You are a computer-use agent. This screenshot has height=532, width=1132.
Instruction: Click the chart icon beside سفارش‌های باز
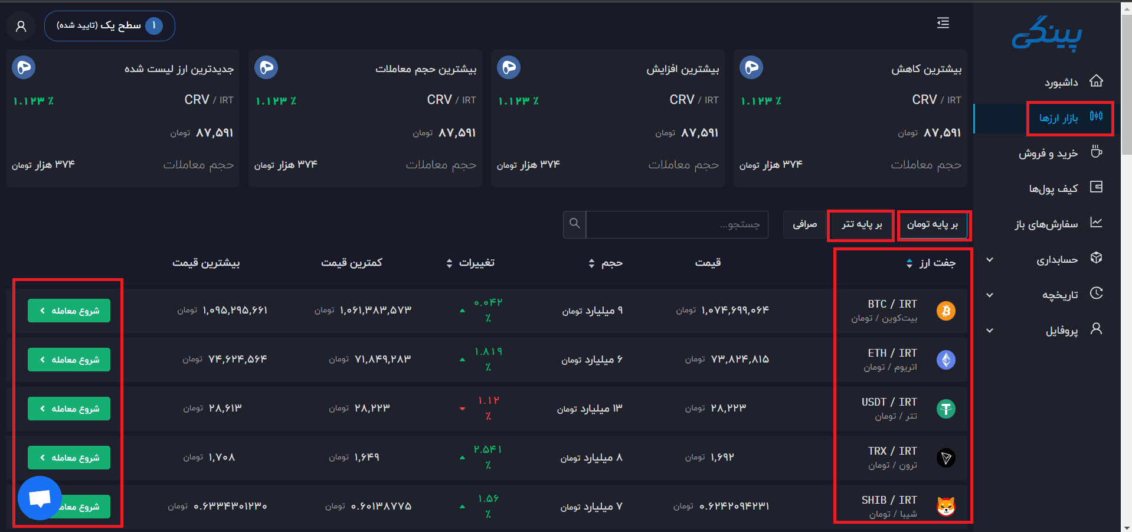(x=1096, y=223)
